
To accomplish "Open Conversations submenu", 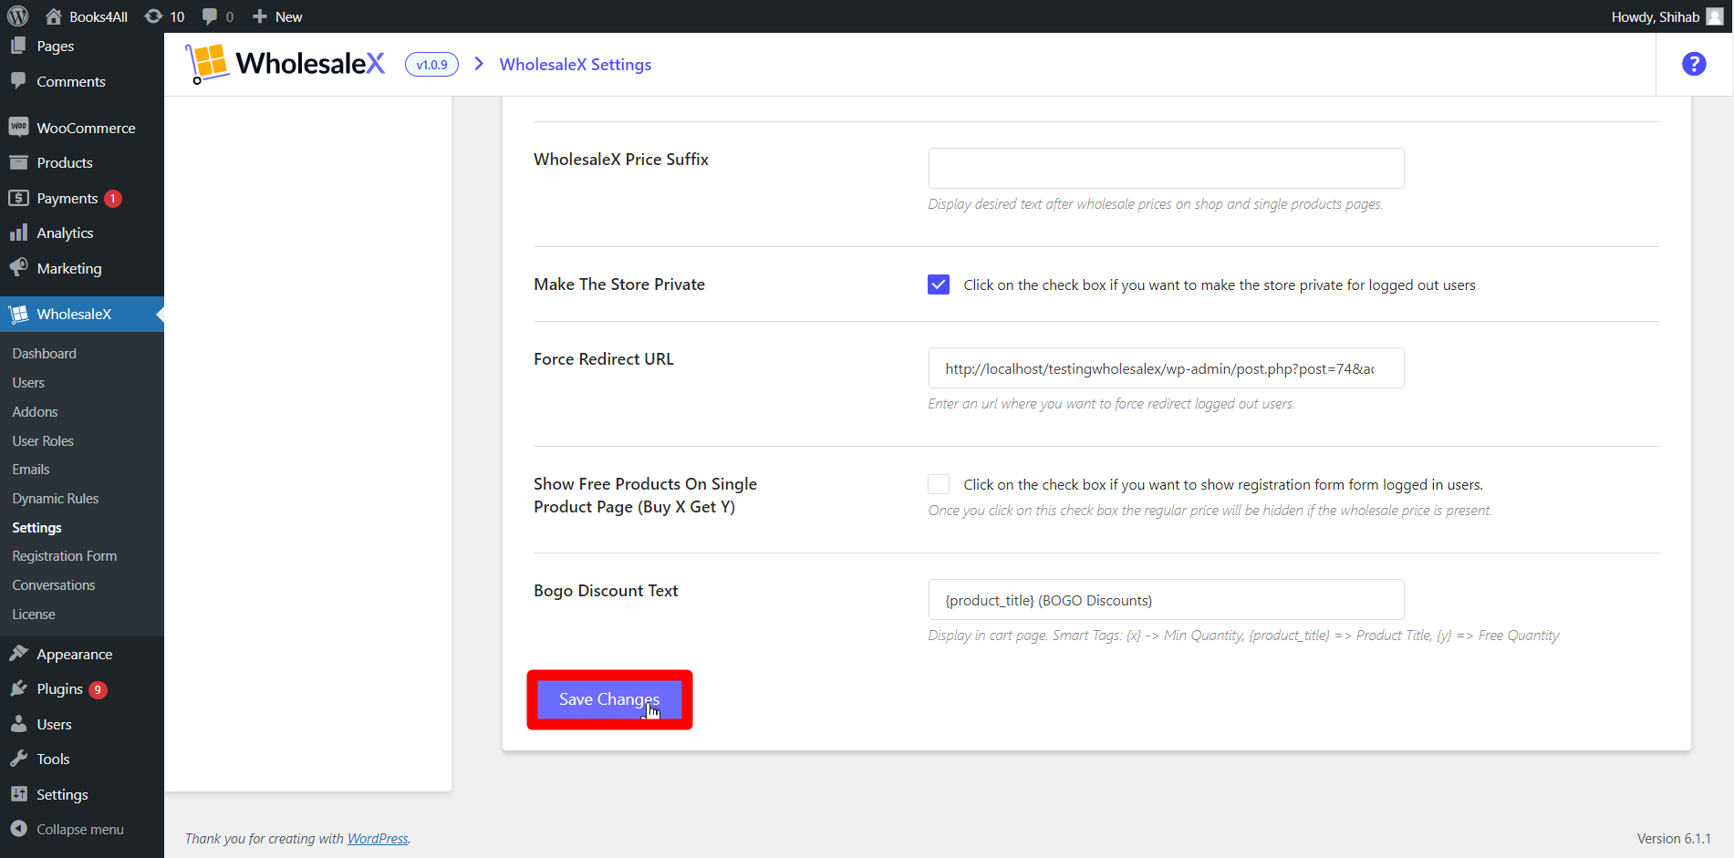I will pyautogui.click(x=54, y=585).
